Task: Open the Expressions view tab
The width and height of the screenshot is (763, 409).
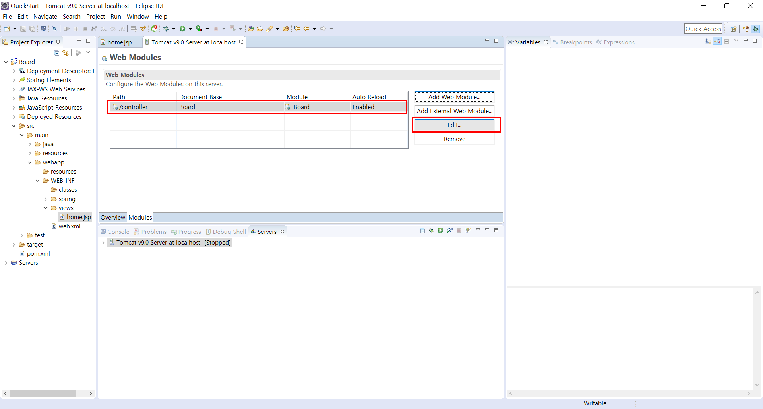Action: pos(616,42)
